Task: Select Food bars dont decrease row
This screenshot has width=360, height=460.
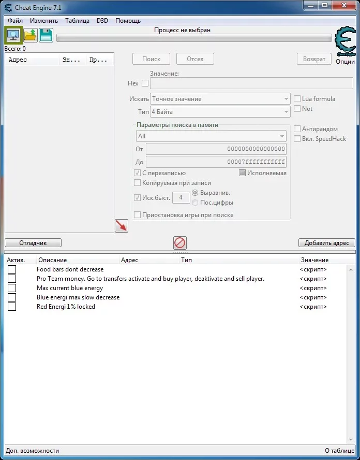Action: [x=176, y=269]
